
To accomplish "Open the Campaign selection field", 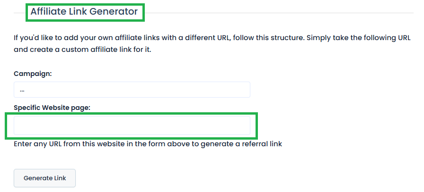I will (132, 90).
